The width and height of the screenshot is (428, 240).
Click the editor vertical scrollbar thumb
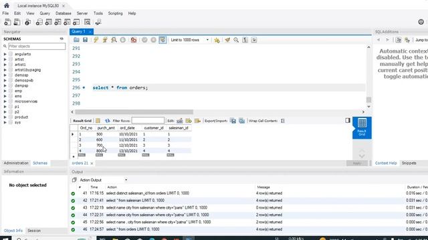click(x=368, y=99)
